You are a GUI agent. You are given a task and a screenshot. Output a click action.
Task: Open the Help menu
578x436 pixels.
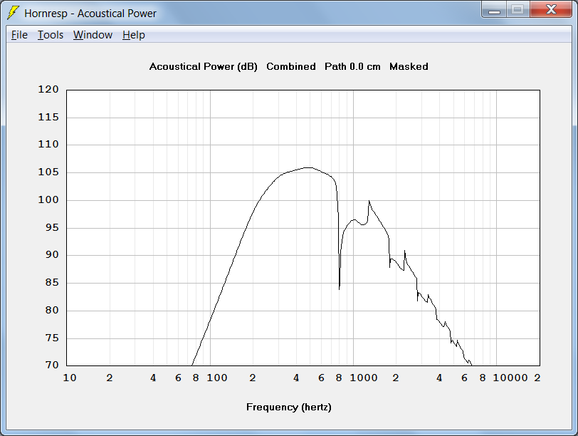pos(133,35)
